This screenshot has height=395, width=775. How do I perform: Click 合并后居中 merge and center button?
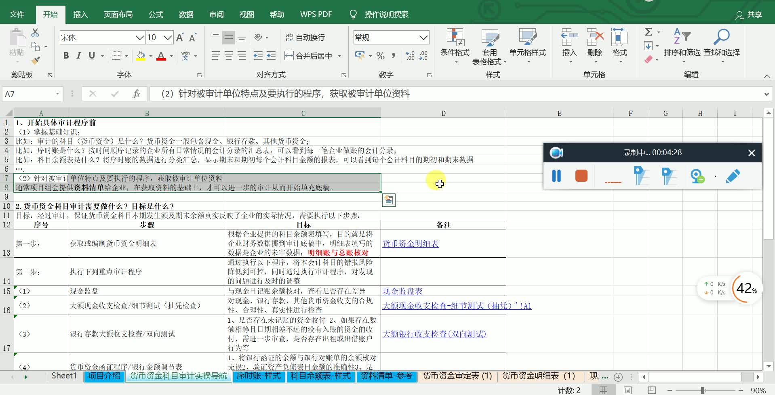[x=309, y=56]
